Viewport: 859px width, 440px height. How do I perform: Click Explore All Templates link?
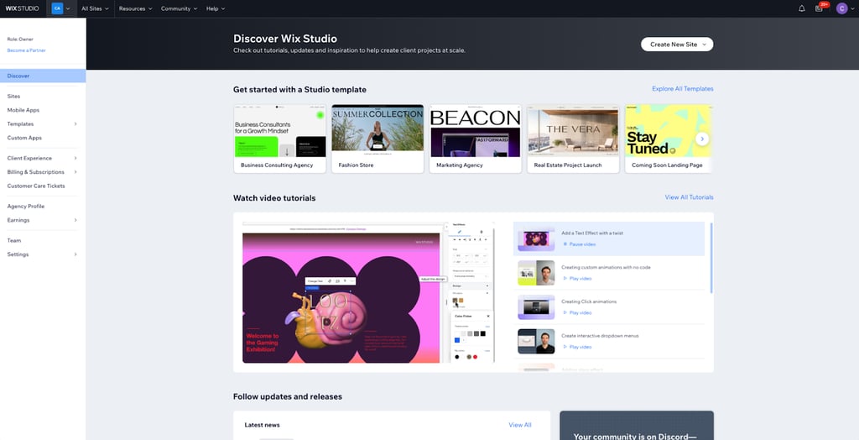683,89
